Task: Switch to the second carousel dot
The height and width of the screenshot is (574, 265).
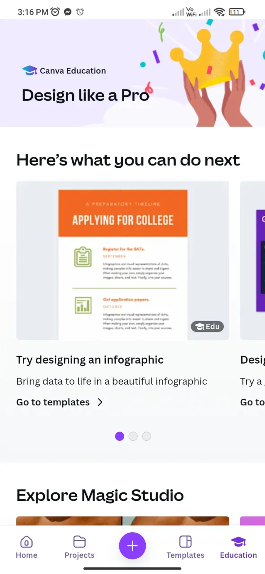Action: point(133,436)
